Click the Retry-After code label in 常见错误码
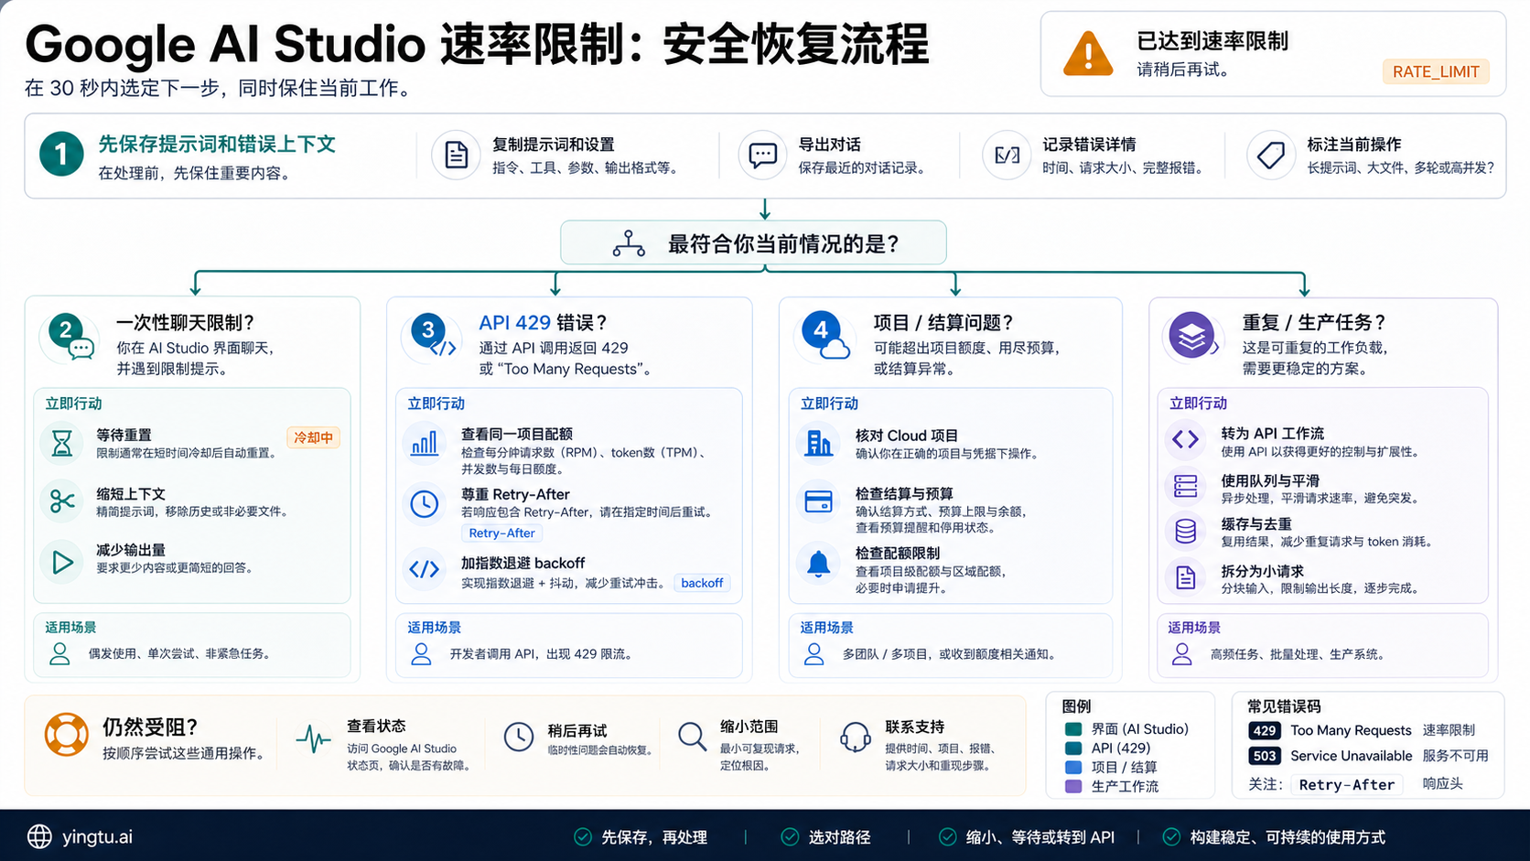Screen dimensions: 1530x861 [x=1347, y=784]
